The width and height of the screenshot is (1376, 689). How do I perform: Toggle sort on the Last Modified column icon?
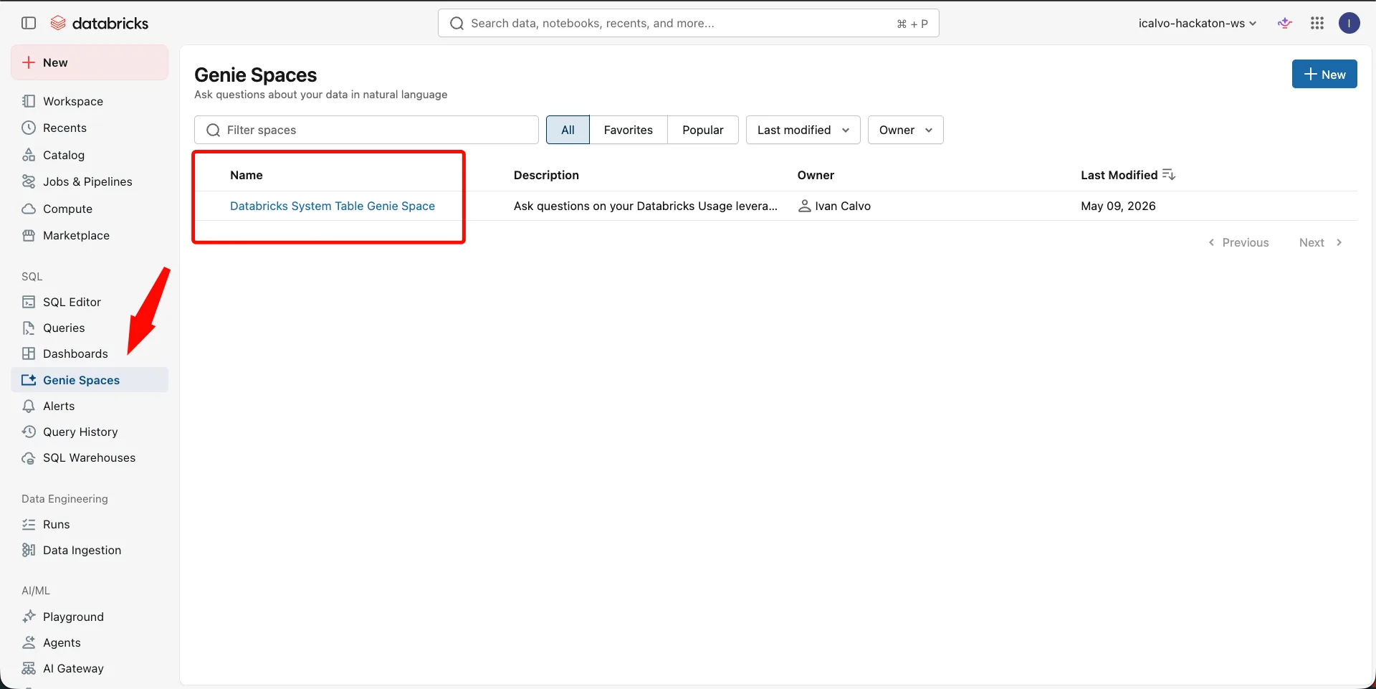pyautogui.click(x=1169, y=174)
